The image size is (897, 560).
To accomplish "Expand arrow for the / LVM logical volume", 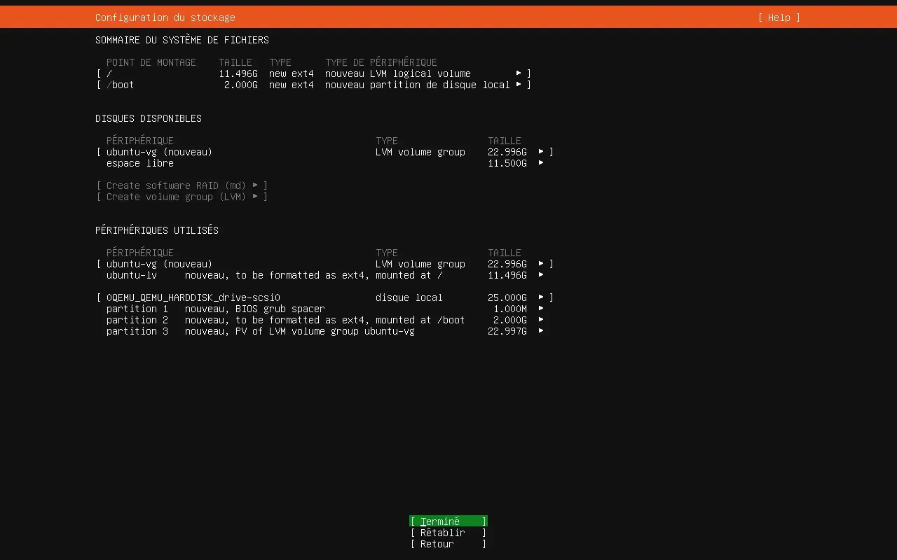I will coord(519,73).
